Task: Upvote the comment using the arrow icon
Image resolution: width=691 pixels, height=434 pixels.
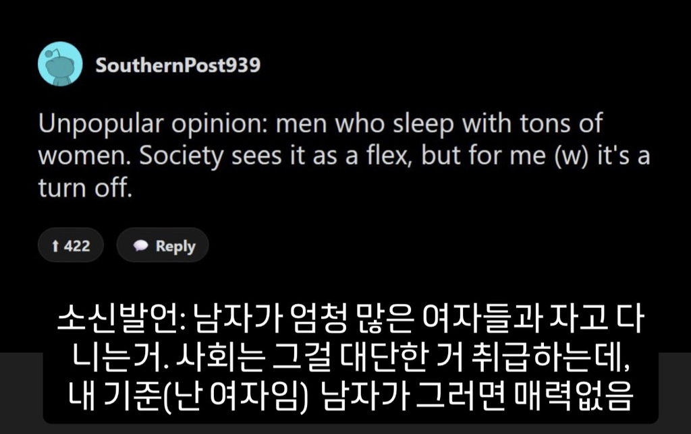Action: (x=55, y=246)
